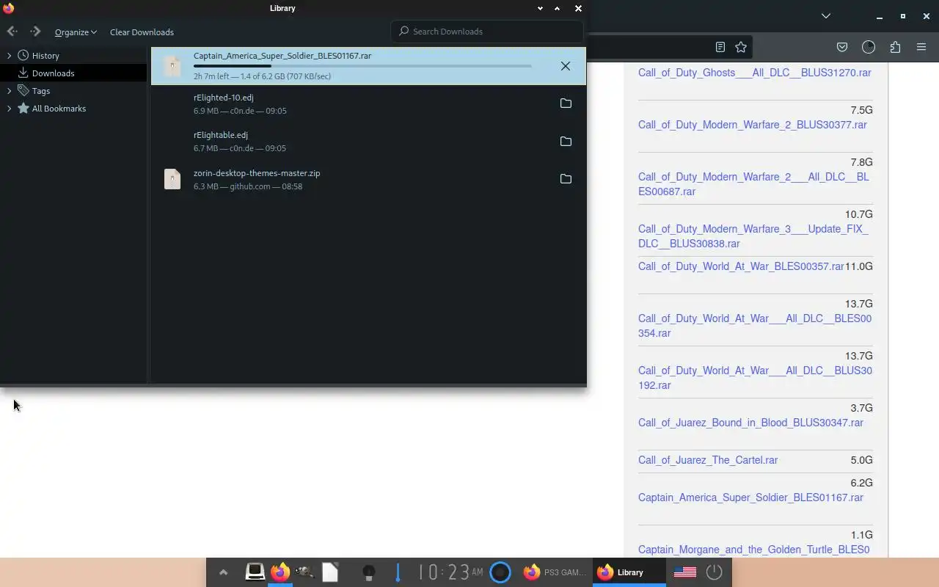Focus the Search Downloads field
Image resolution: width=939 pixels, height=587 pixels.
coord(487,32)
